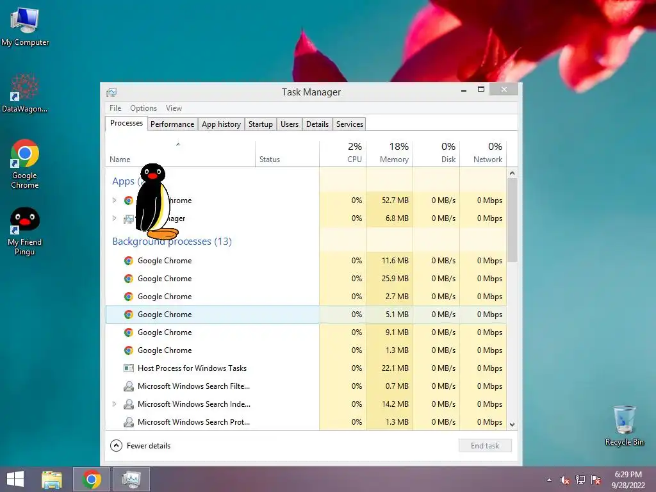Click the Task Manager taskbar button

coord(131,479)
